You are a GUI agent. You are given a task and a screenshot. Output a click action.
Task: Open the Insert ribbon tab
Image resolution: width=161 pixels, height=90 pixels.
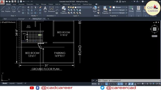[x=14, y=4]
